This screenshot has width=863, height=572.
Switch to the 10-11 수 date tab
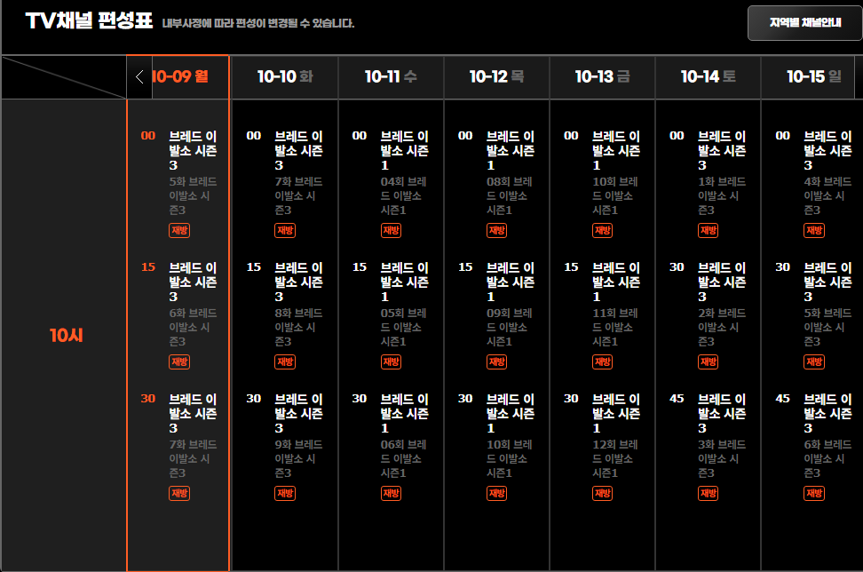click(391, 77)
